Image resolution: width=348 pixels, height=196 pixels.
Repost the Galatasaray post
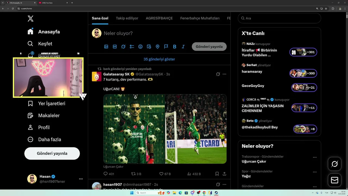click(x=136, y=174)
